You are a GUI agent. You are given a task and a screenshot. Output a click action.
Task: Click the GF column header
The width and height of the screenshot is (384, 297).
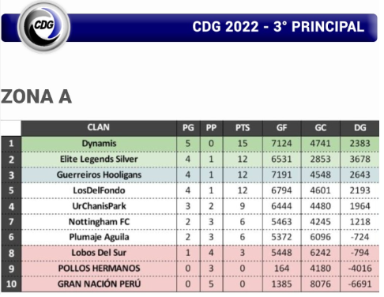click(281, 128)
